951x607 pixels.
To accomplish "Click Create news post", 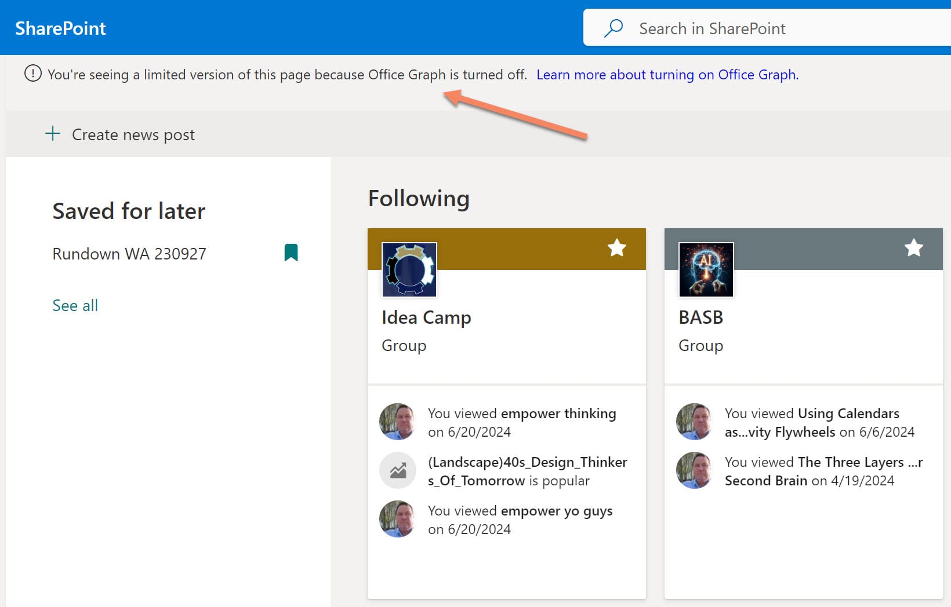I will click(x=133, y=134).
